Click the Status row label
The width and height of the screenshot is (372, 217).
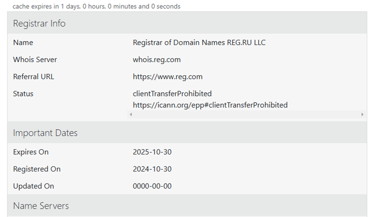click(x=23, y=94)
